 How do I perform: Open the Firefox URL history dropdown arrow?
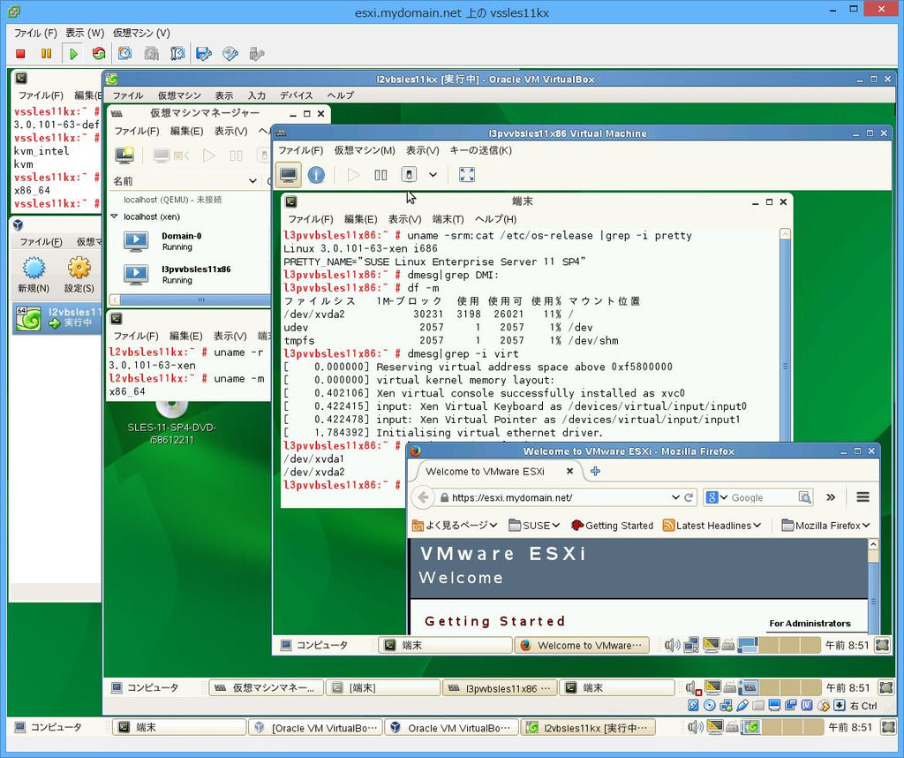pyautogui.click(x=675, y=497)
